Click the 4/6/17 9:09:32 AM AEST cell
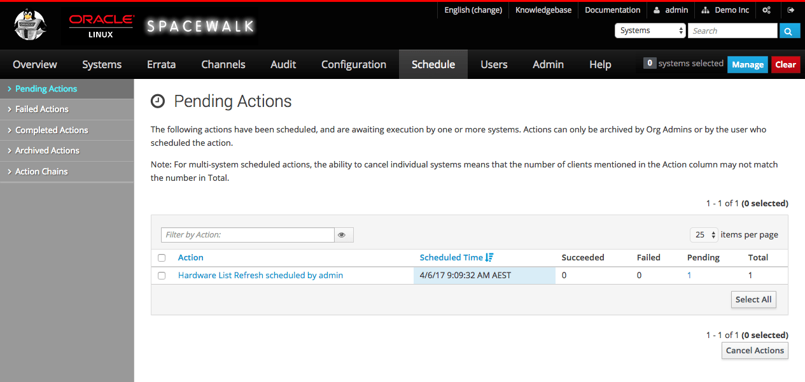805x382 pixels. (484, 276)
